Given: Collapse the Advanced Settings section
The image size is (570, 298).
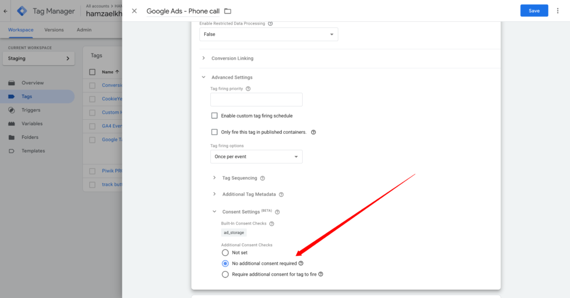Looking at the screenshot, I should tap(232, 77).
